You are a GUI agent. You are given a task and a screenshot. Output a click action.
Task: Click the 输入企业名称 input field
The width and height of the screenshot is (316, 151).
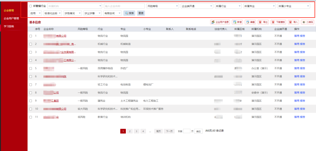tap(124, 6)
